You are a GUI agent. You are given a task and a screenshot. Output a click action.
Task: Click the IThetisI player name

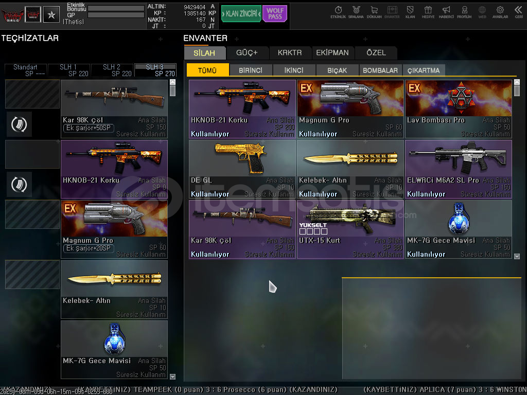73,22
